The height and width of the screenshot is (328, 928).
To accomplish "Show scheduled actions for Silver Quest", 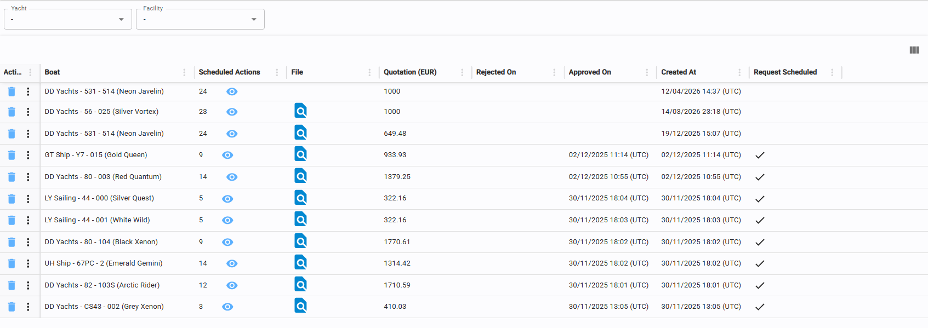I will [x=227, y=199].
